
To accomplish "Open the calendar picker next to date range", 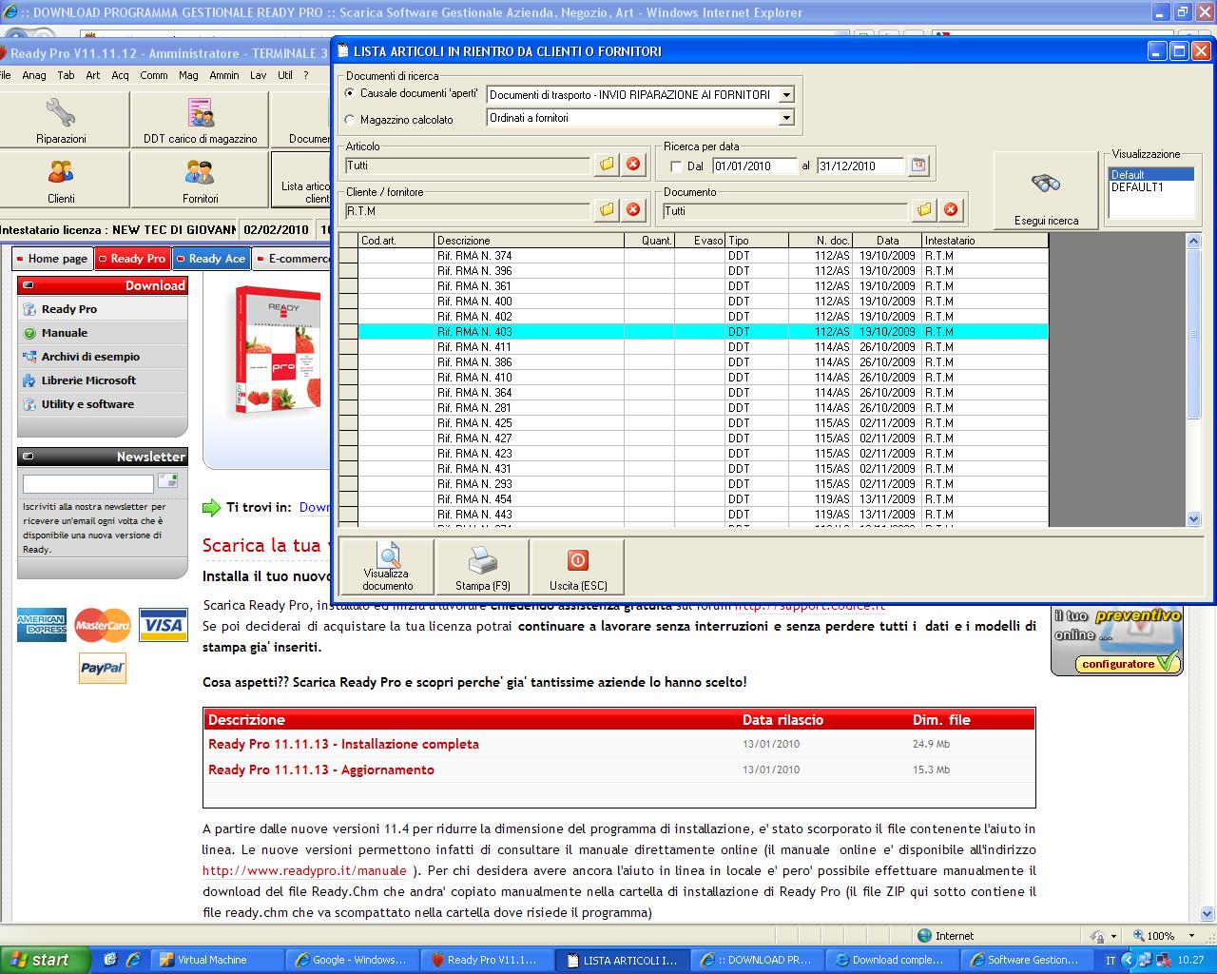I will [x=918, y=166].
